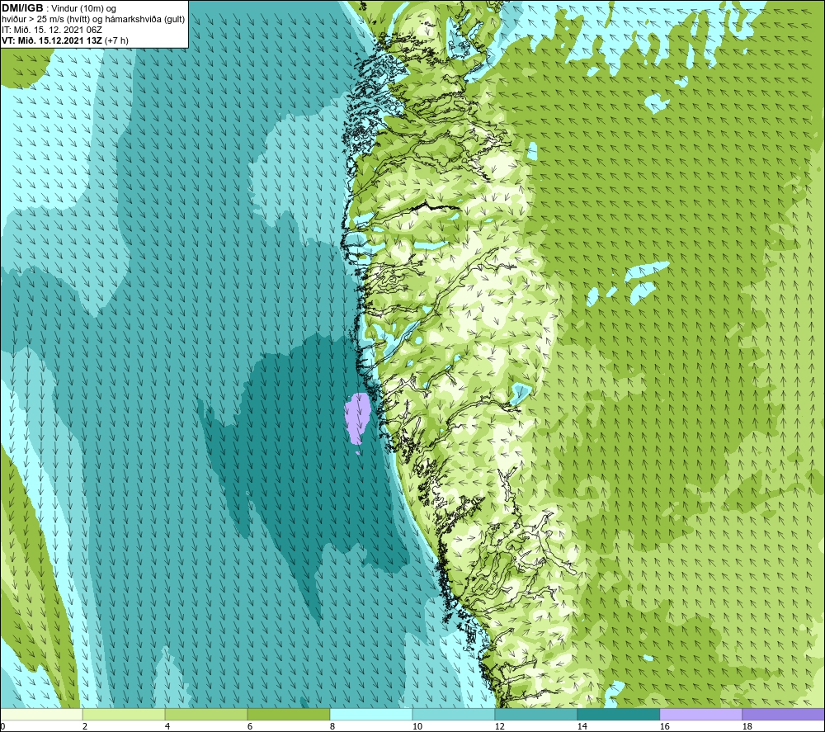Click the 16-18 m/s light purple swatch
This screenshot has height=732, width=825.
tap(700, 714)
